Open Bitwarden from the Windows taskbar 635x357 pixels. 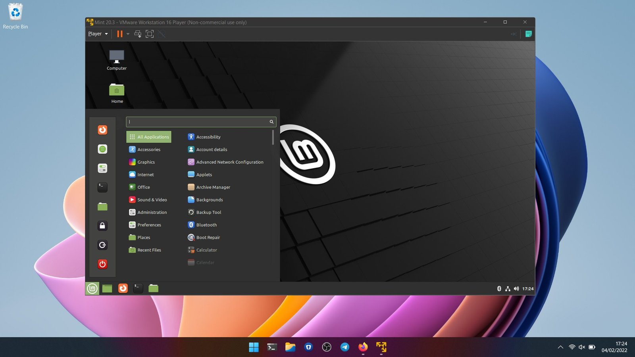(308, 347)
